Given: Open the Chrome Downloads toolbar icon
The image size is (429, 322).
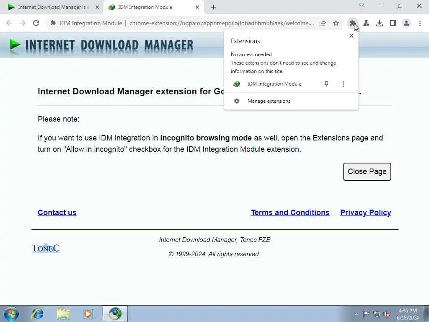Looking at the screenshot, I should (380, 23).
